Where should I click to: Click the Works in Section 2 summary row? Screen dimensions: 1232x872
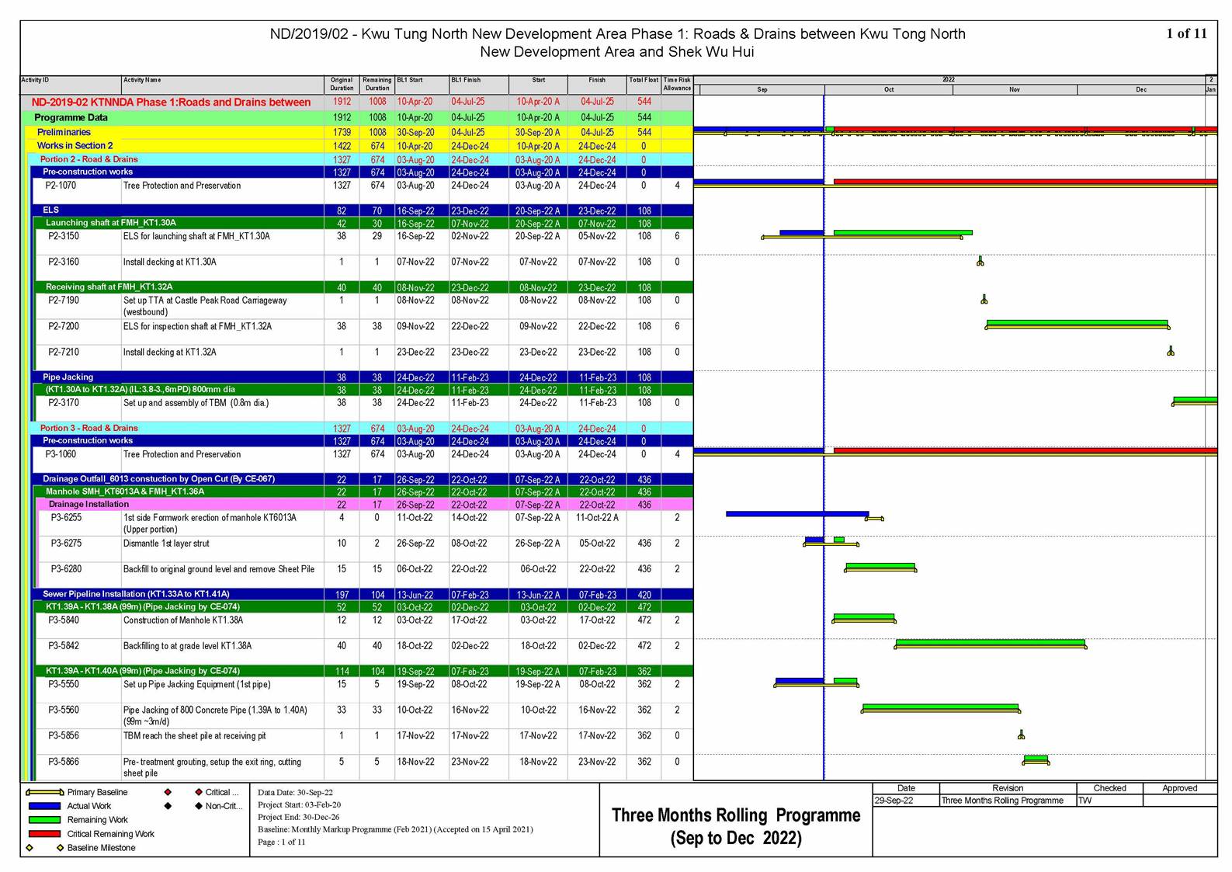point(75,146)
